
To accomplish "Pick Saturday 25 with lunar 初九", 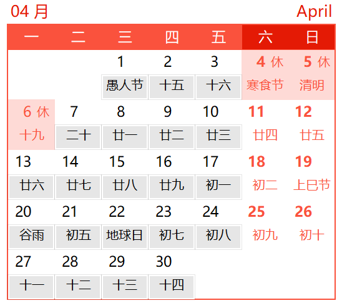I will [x=265, y=224].
